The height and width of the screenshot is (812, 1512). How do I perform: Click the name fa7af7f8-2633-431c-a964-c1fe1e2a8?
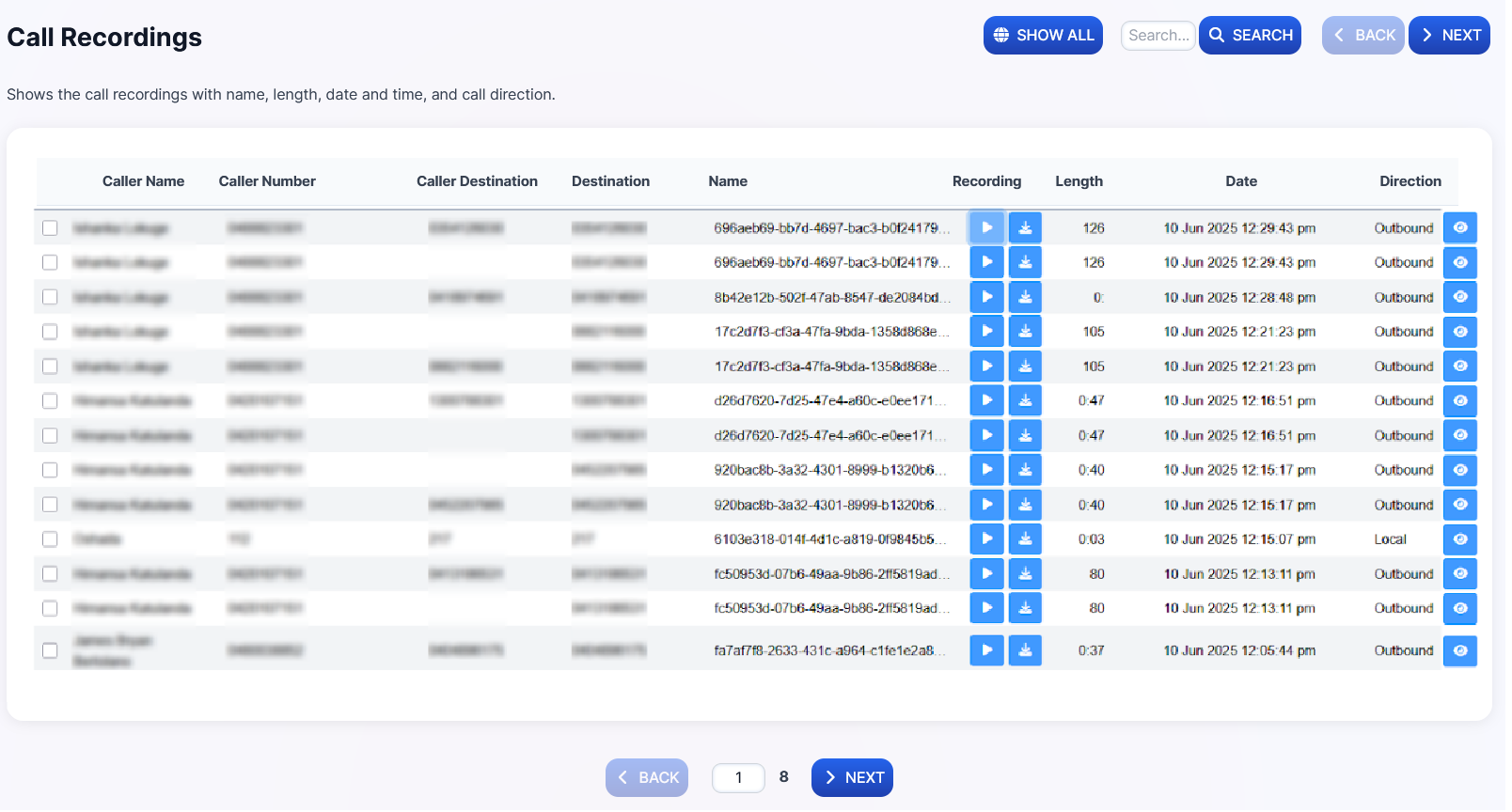(830, 650)
